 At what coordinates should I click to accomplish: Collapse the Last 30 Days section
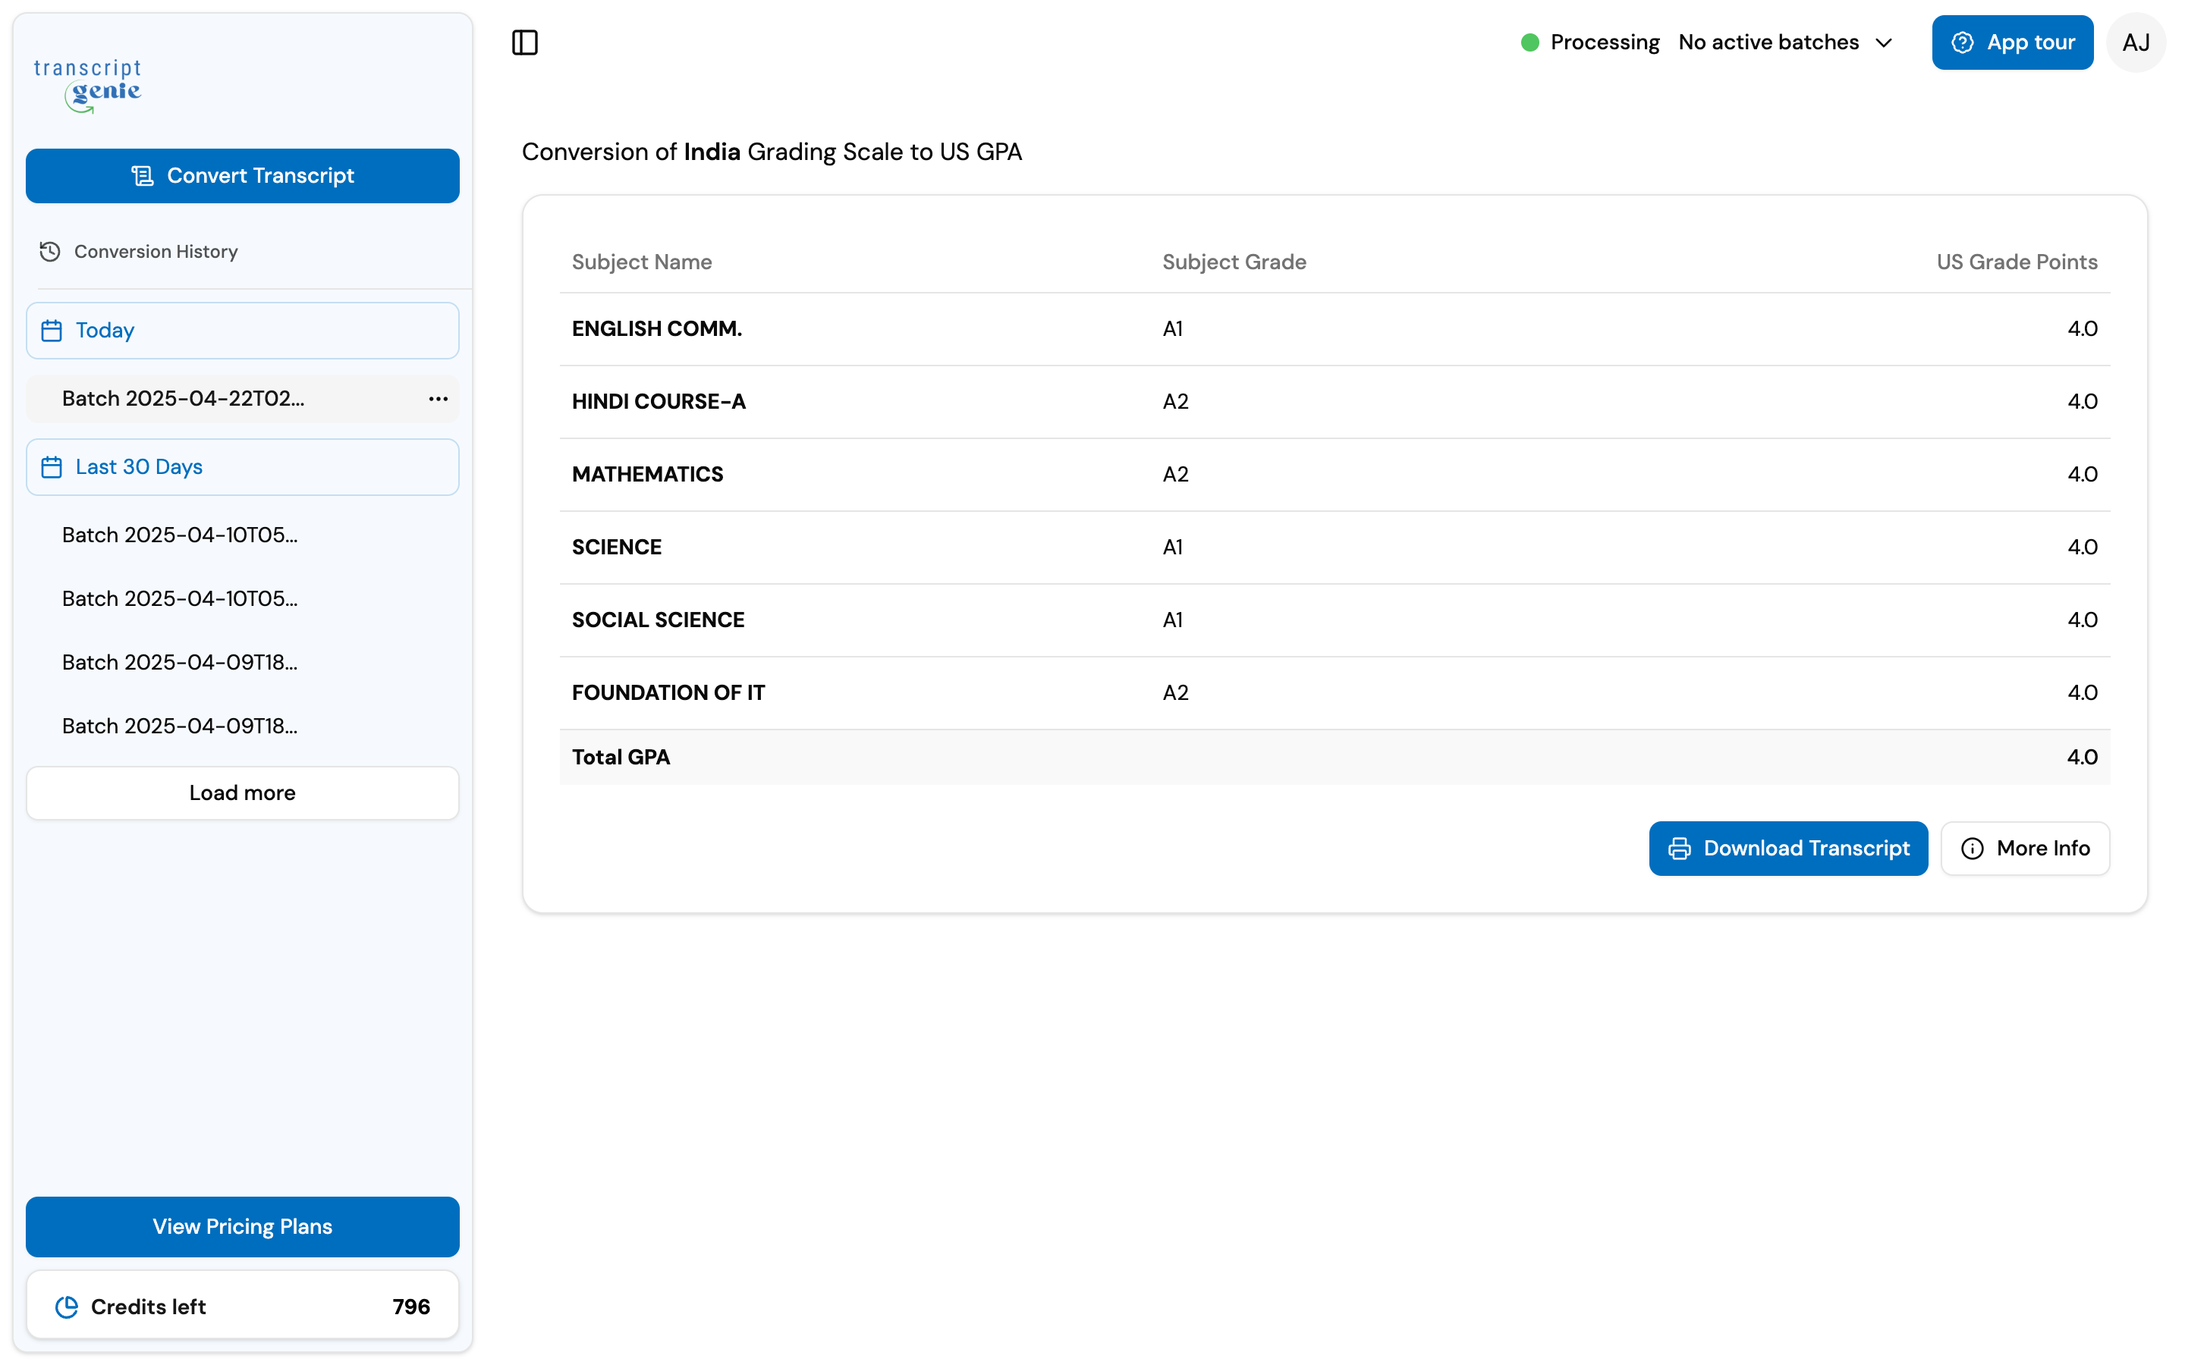pos(242,466)
